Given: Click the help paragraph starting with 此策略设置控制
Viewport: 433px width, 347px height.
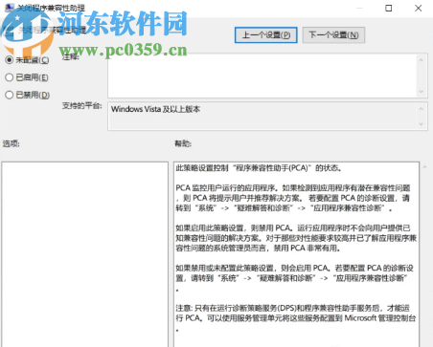Looking at the screenshot, I should tap(259, 168).
